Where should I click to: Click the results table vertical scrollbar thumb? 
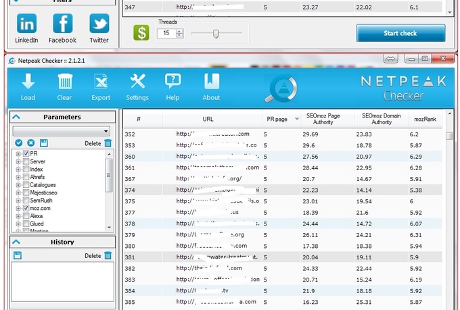coord(449,136)
